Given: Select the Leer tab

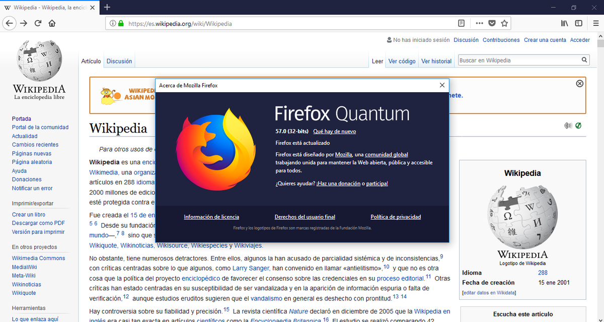Looking at the screenshot, I should pos(377,61).
